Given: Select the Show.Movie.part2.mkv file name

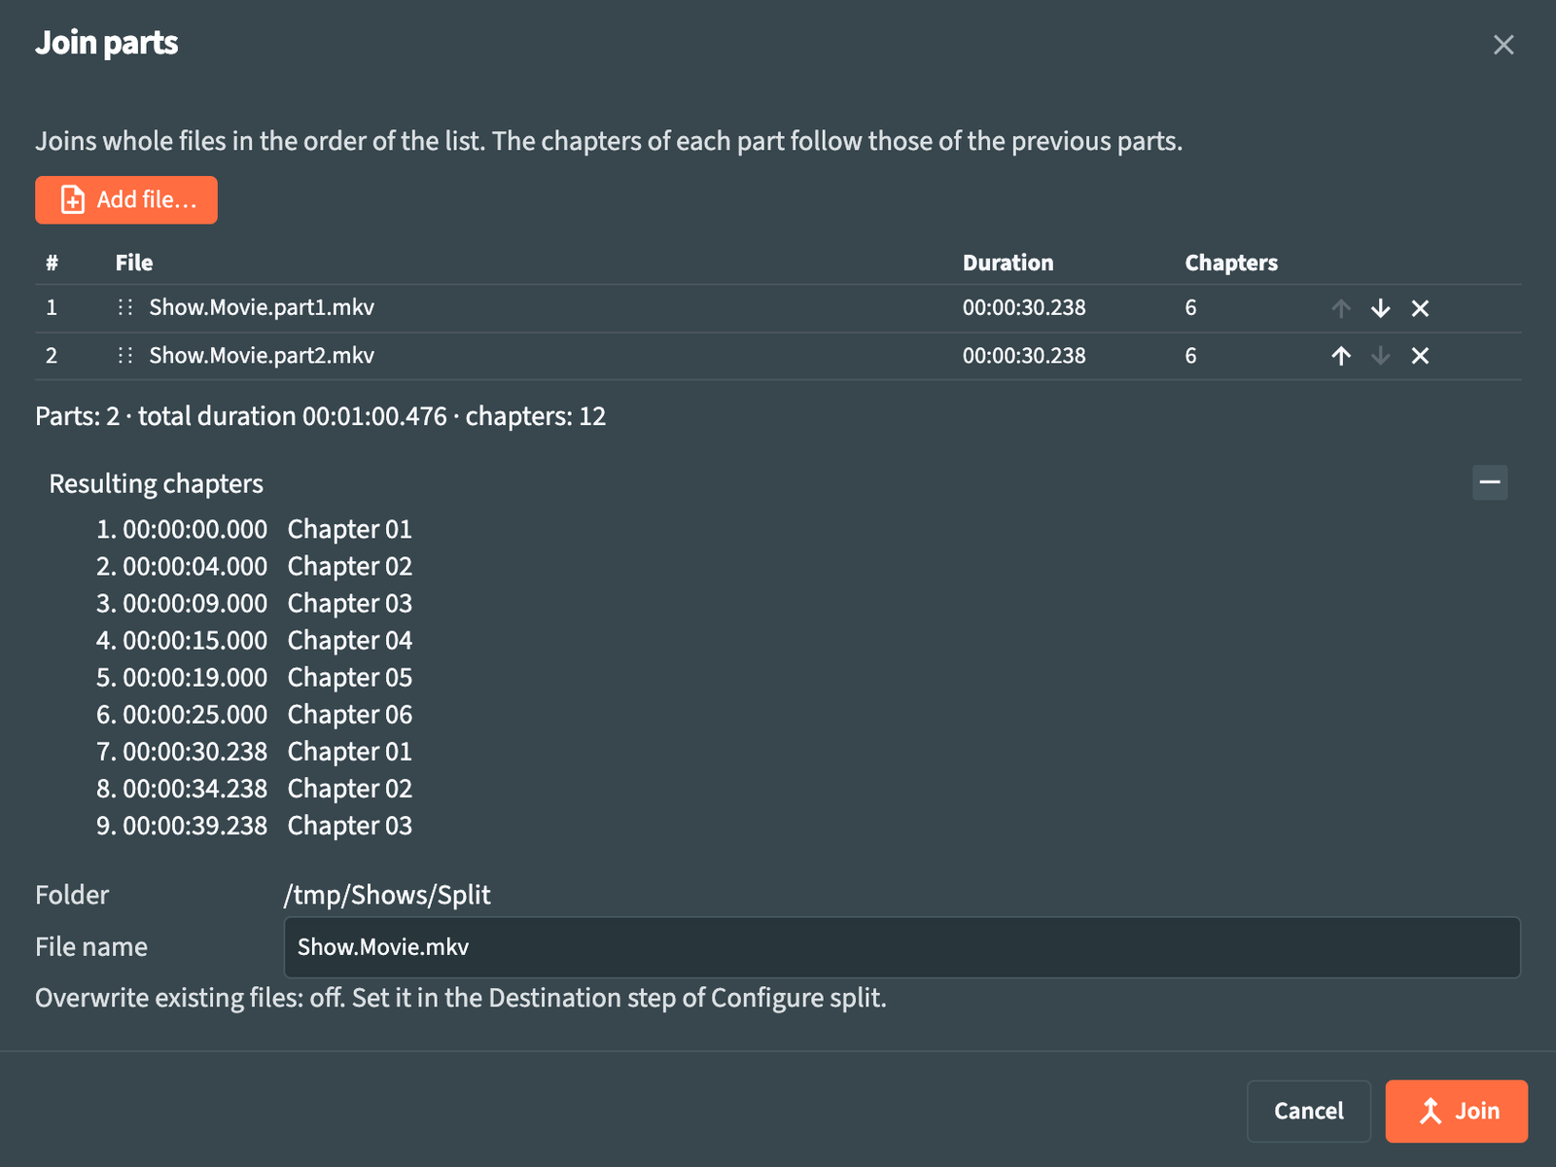Looking at the screenshot, I should (262, 355).
